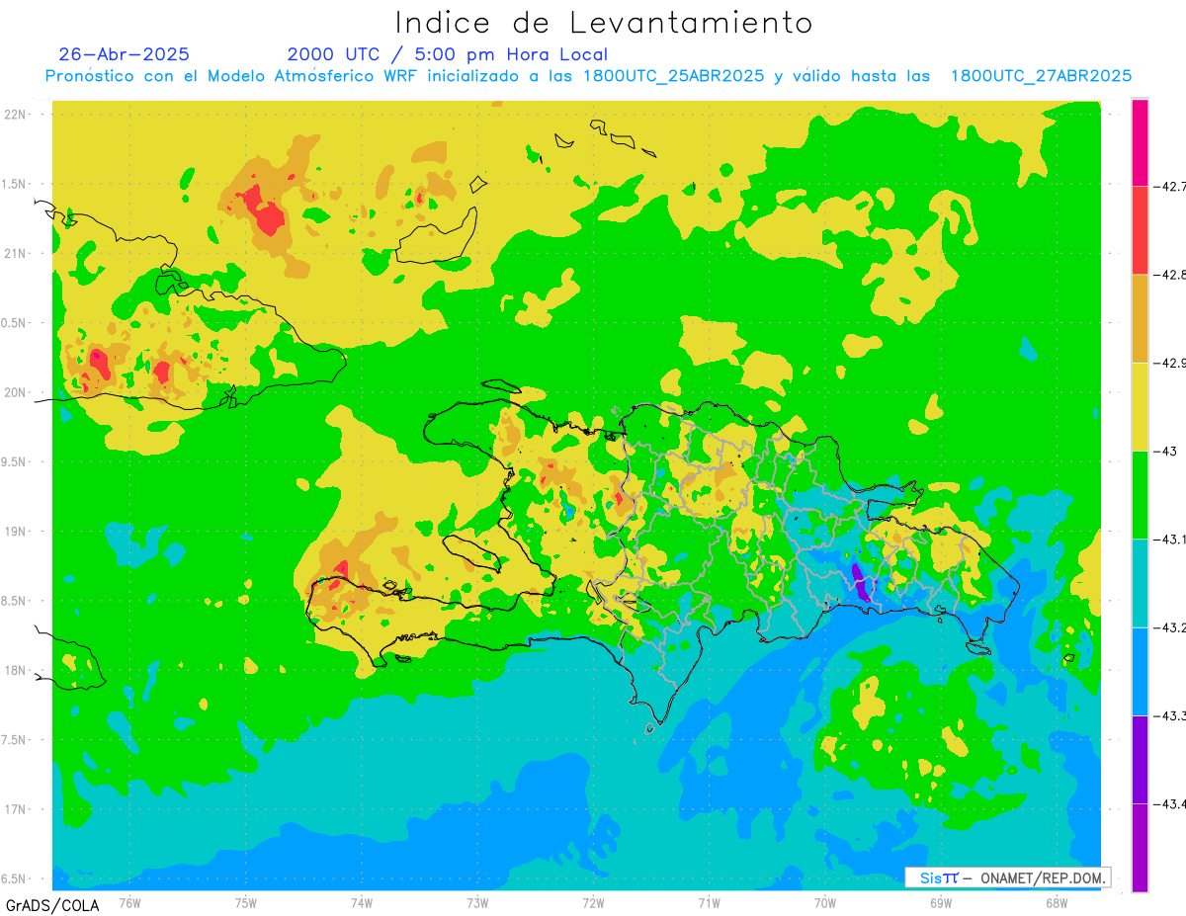
Task: Click the '74W' longitude label
Action: coord(362,903)
